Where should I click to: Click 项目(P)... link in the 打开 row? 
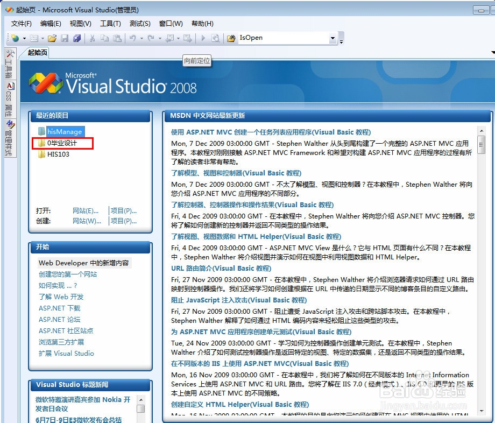123,211
